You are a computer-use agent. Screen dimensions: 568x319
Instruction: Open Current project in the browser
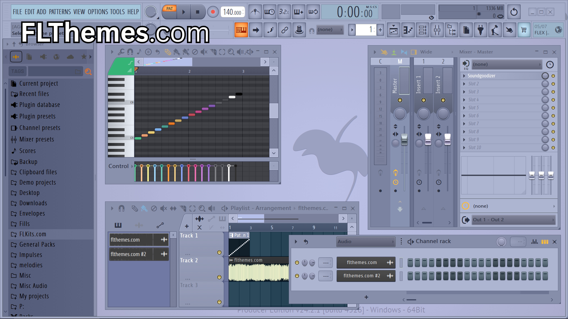point(38,84)
